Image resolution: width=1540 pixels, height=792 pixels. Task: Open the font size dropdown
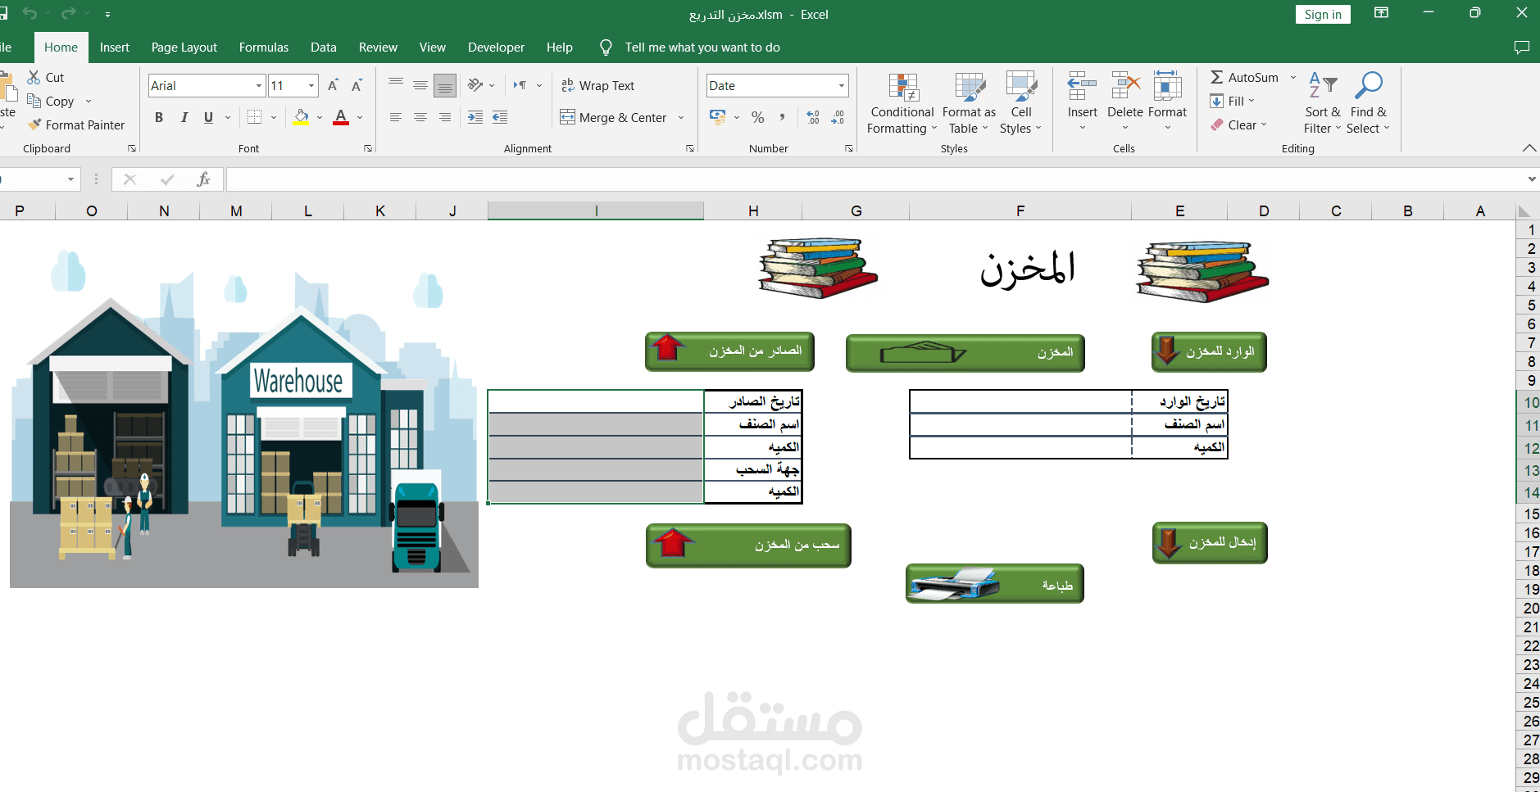pyautogui.click(x=311, y=85)
